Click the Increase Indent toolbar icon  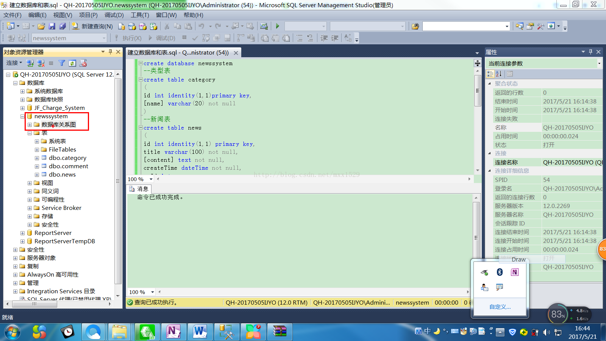point(335,38)
